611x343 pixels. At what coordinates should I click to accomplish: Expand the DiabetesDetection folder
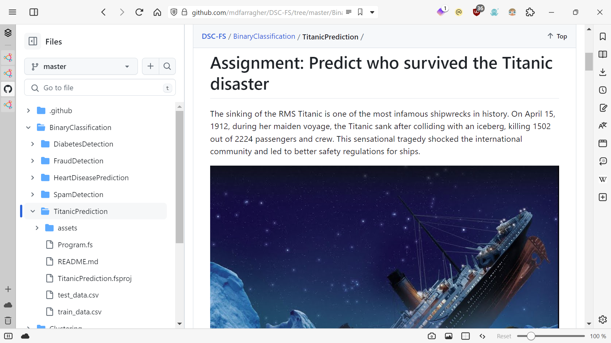click(32, 144)
